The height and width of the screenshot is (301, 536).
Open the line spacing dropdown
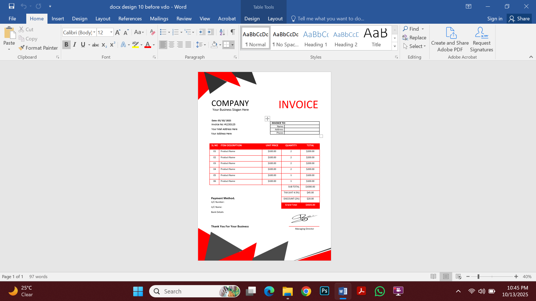tap(201, 45)
